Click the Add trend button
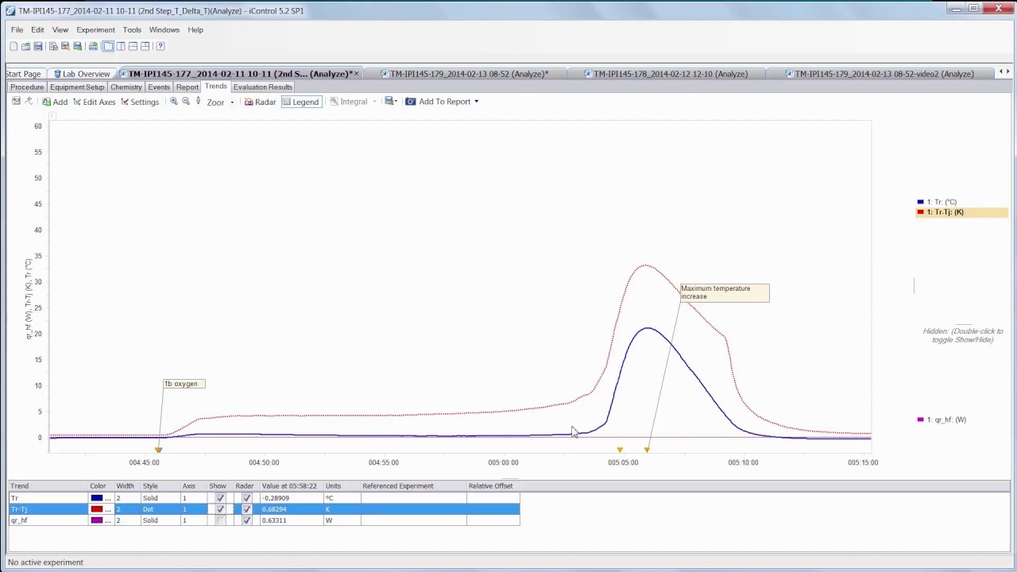The width and height of the screenshot is (1017, 572). click(55, 102)
